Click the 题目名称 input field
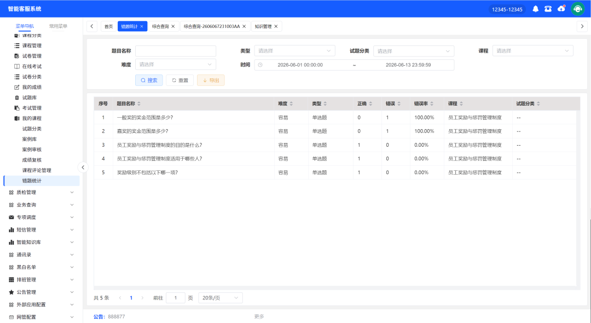 tap(176, 51)
